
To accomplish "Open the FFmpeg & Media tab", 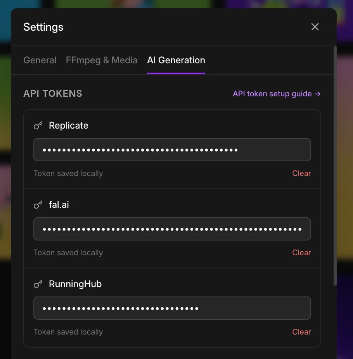I will tap(102, 60).
